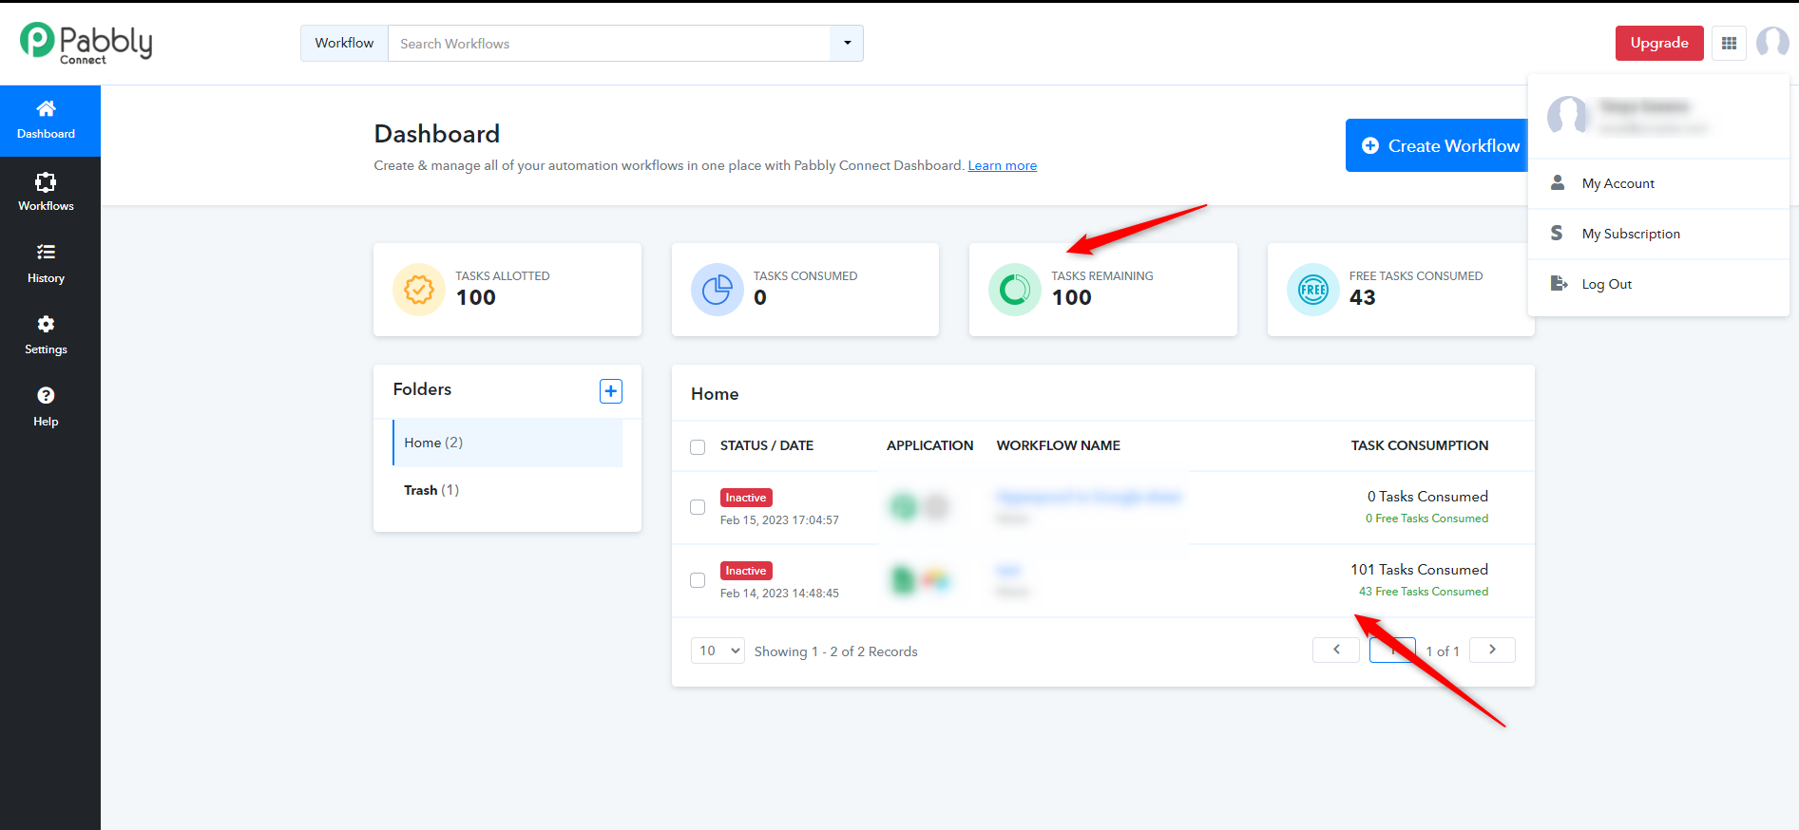Screen dimensions: 1799x830
Task: Select the Feb 14, 2023 workflow checkbox
Action: pyautogui.click(x=698, y=580)
